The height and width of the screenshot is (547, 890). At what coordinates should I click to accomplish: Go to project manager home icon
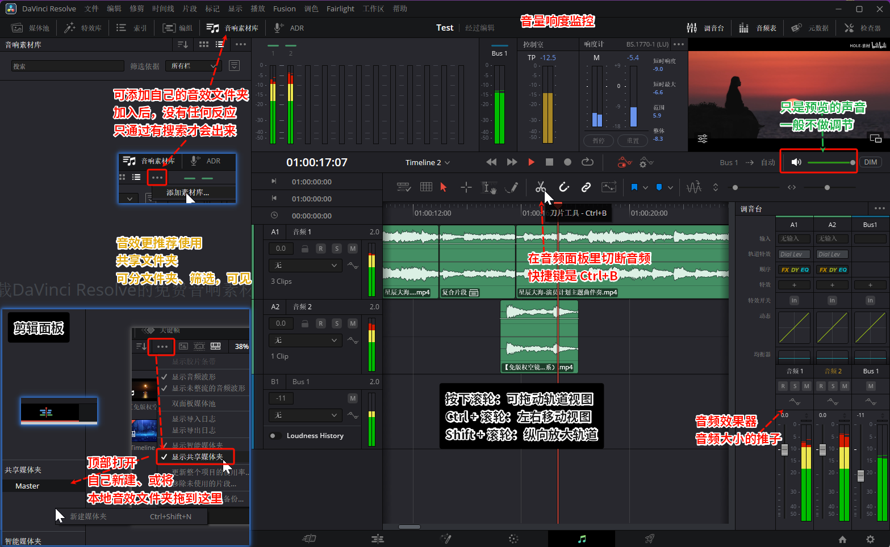coord(842,539)
